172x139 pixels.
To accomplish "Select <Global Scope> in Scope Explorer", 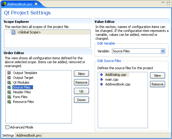I will [29, 32].
